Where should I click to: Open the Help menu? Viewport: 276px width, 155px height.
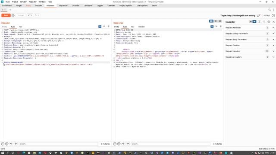coord(50,2)
